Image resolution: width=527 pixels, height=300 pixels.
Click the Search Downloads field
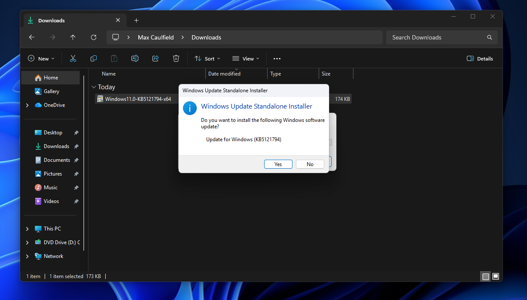pyautogui.click(x=442, y=37)
